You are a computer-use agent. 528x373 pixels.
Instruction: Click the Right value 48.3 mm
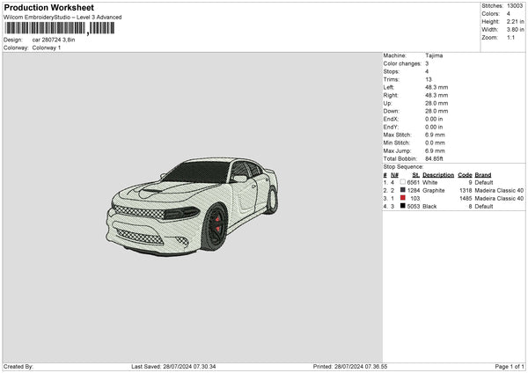(x=436, y=95)
